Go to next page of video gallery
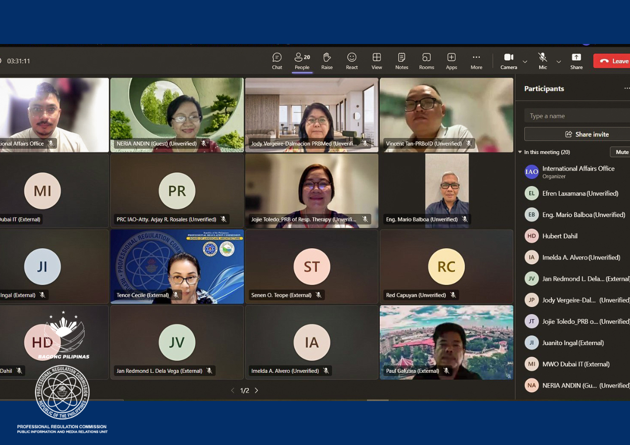The width and height of the screenshot is (630, 445). pyautogui.click(x=256, y=391)
